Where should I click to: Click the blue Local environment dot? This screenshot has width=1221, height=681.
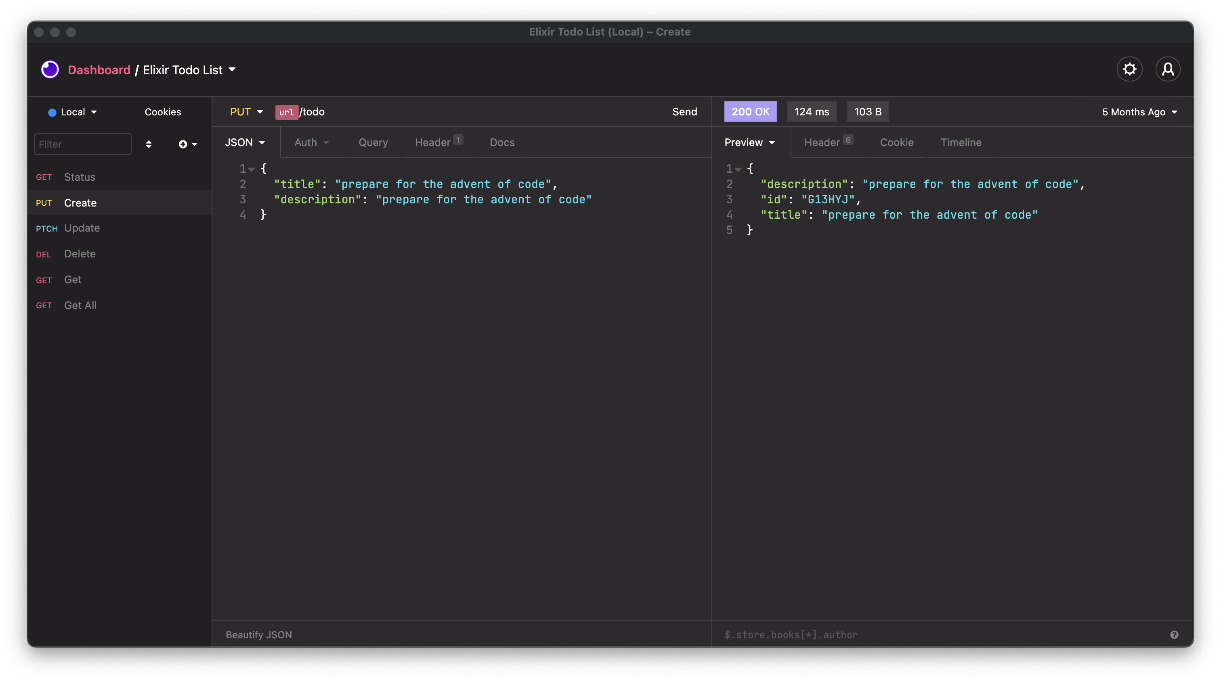[52, 112]
